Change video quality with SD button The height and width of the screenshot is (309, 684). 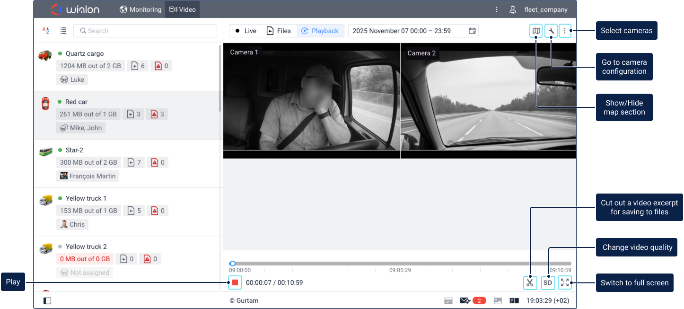[548, 283]
